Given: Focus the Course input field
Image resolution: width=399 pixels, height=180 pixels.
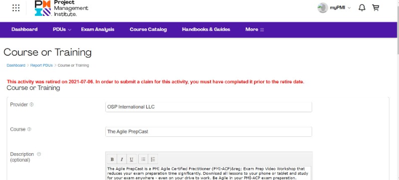Looking at the screenshot, I should point(208,132).
